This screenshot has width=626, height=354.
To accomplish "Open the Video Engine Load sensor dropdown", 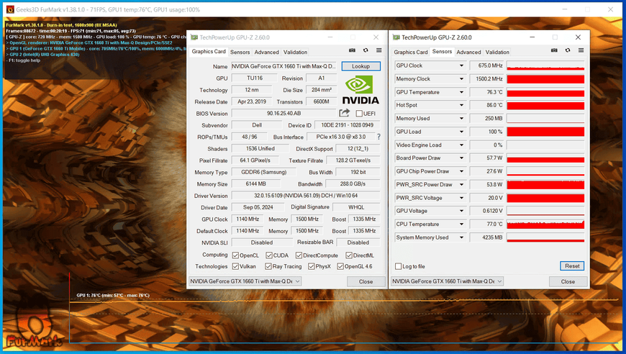I will point(461,145).
